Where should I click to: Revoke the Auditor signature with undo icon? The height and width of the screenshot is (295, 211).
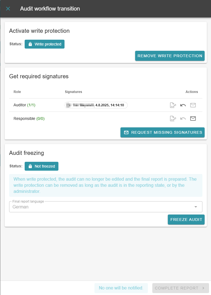pyautogui.click(x=183, y=105)
